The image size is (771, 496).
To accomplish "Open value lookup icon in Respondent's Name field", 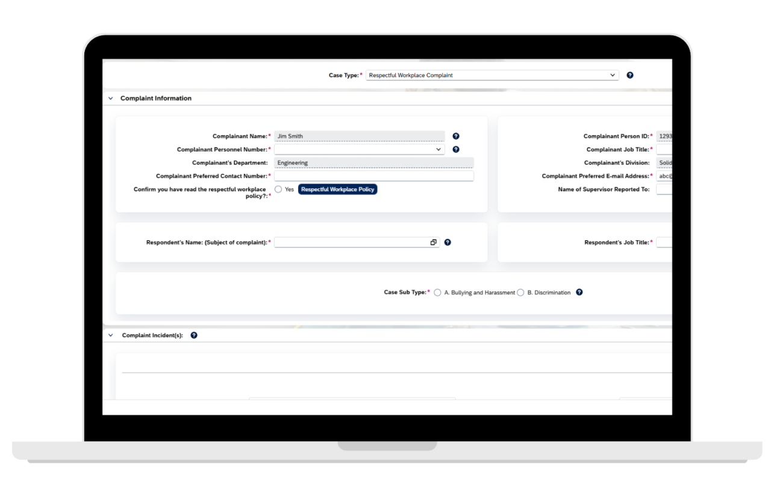I will pyautogui.click(x=433, y=242).
